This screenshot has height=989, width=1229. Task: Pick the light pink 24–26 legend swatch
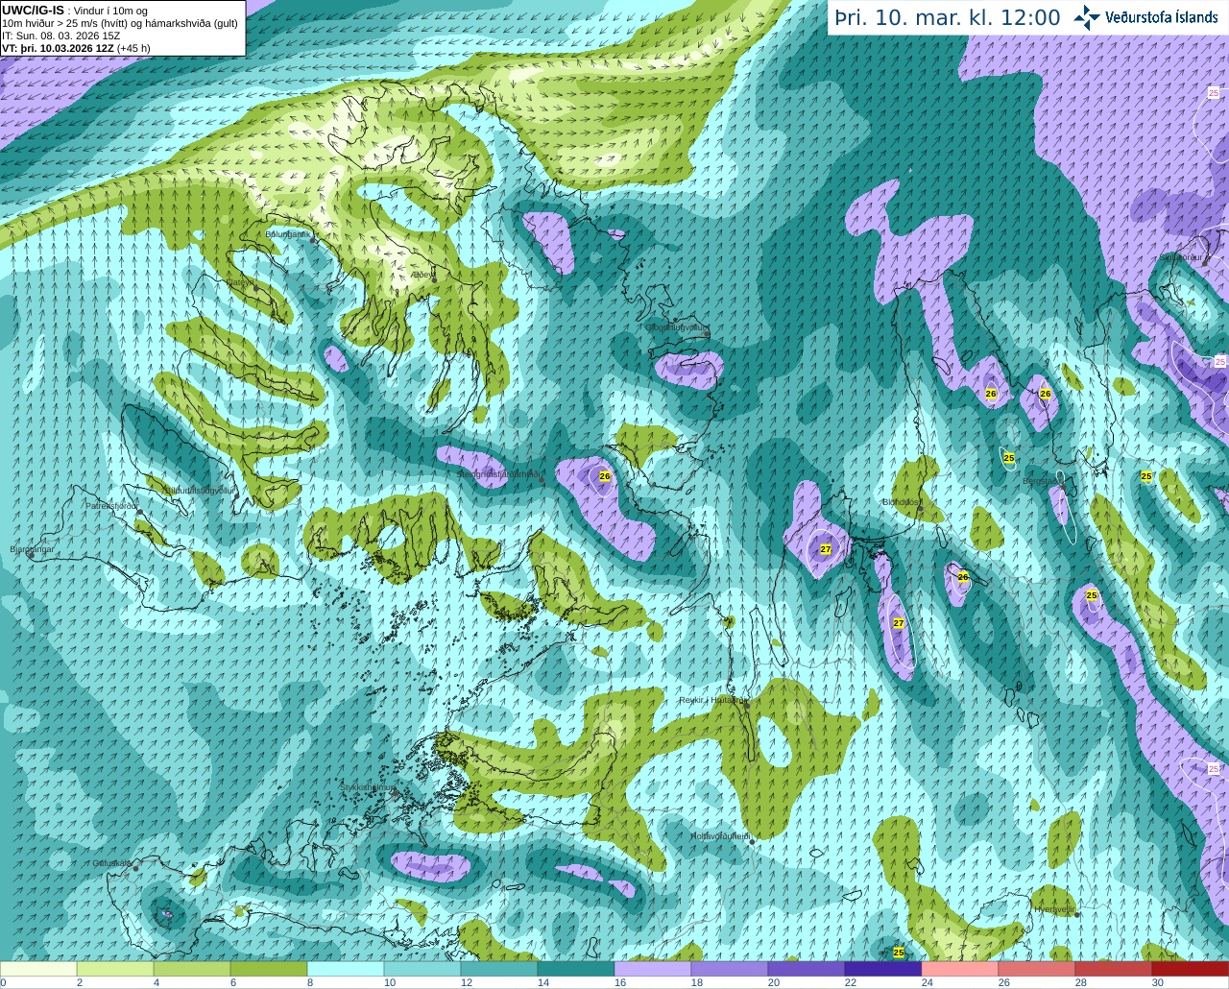click(960, 969)
